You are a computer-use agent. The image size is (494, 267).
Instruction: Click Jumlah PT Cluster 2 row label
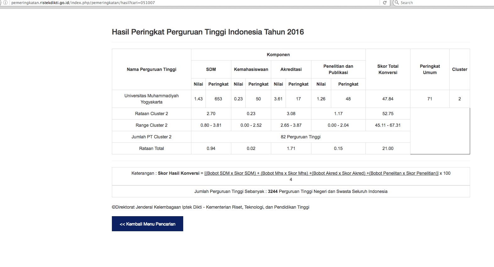pyautogui.click(x=151, y=137)
